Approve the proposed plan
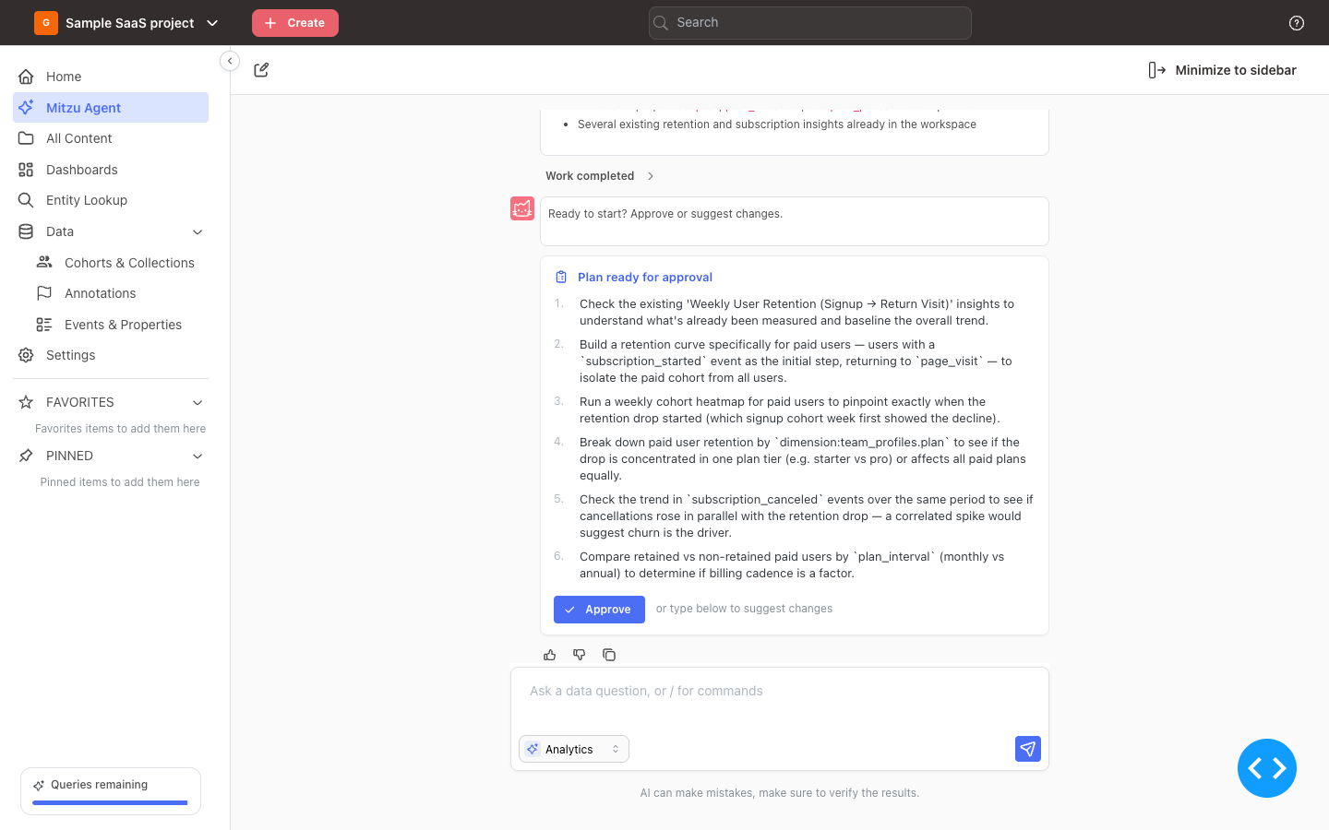 point(599,610)
